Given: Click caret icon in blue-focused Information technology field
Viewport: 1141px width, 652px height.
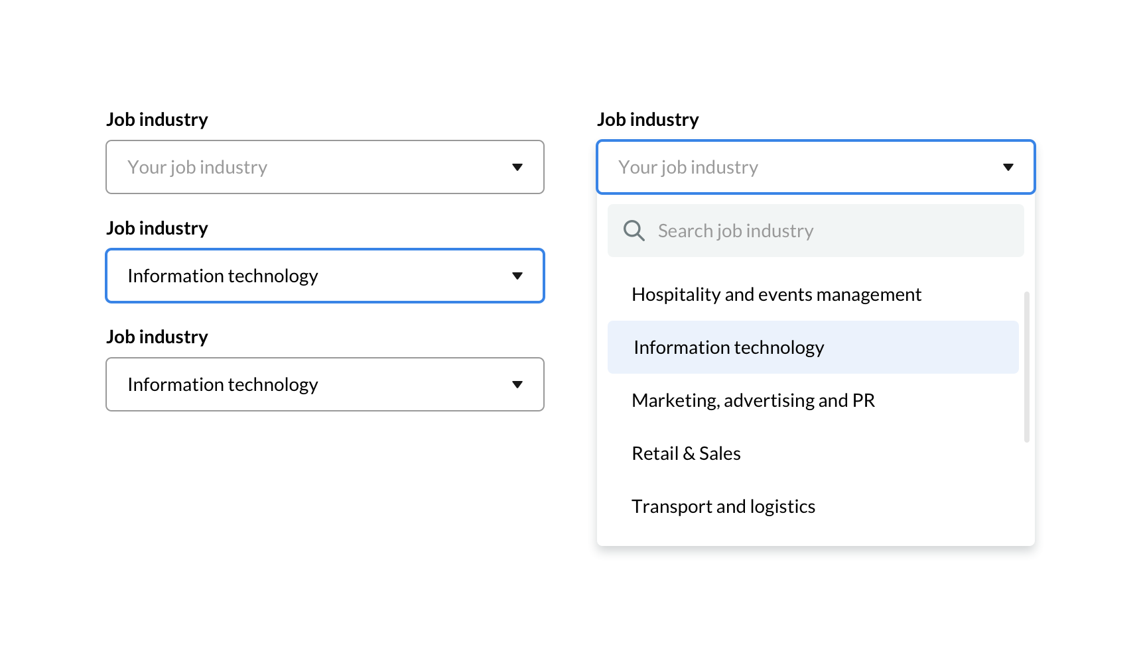Looking at the screenshot, I should click(x=517, y=276).
